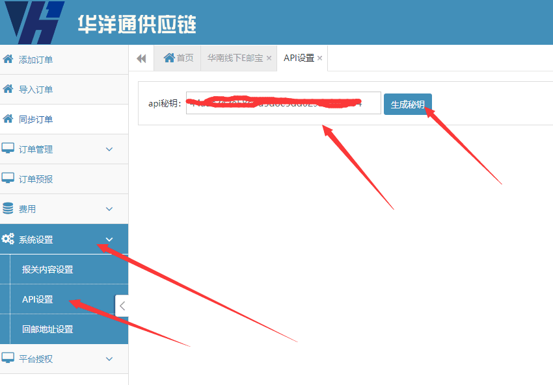This screenshot has height=385, width=553.
Task: Click the api秘钥 input field
Action: pyautogui.click(x=283, y=104)
